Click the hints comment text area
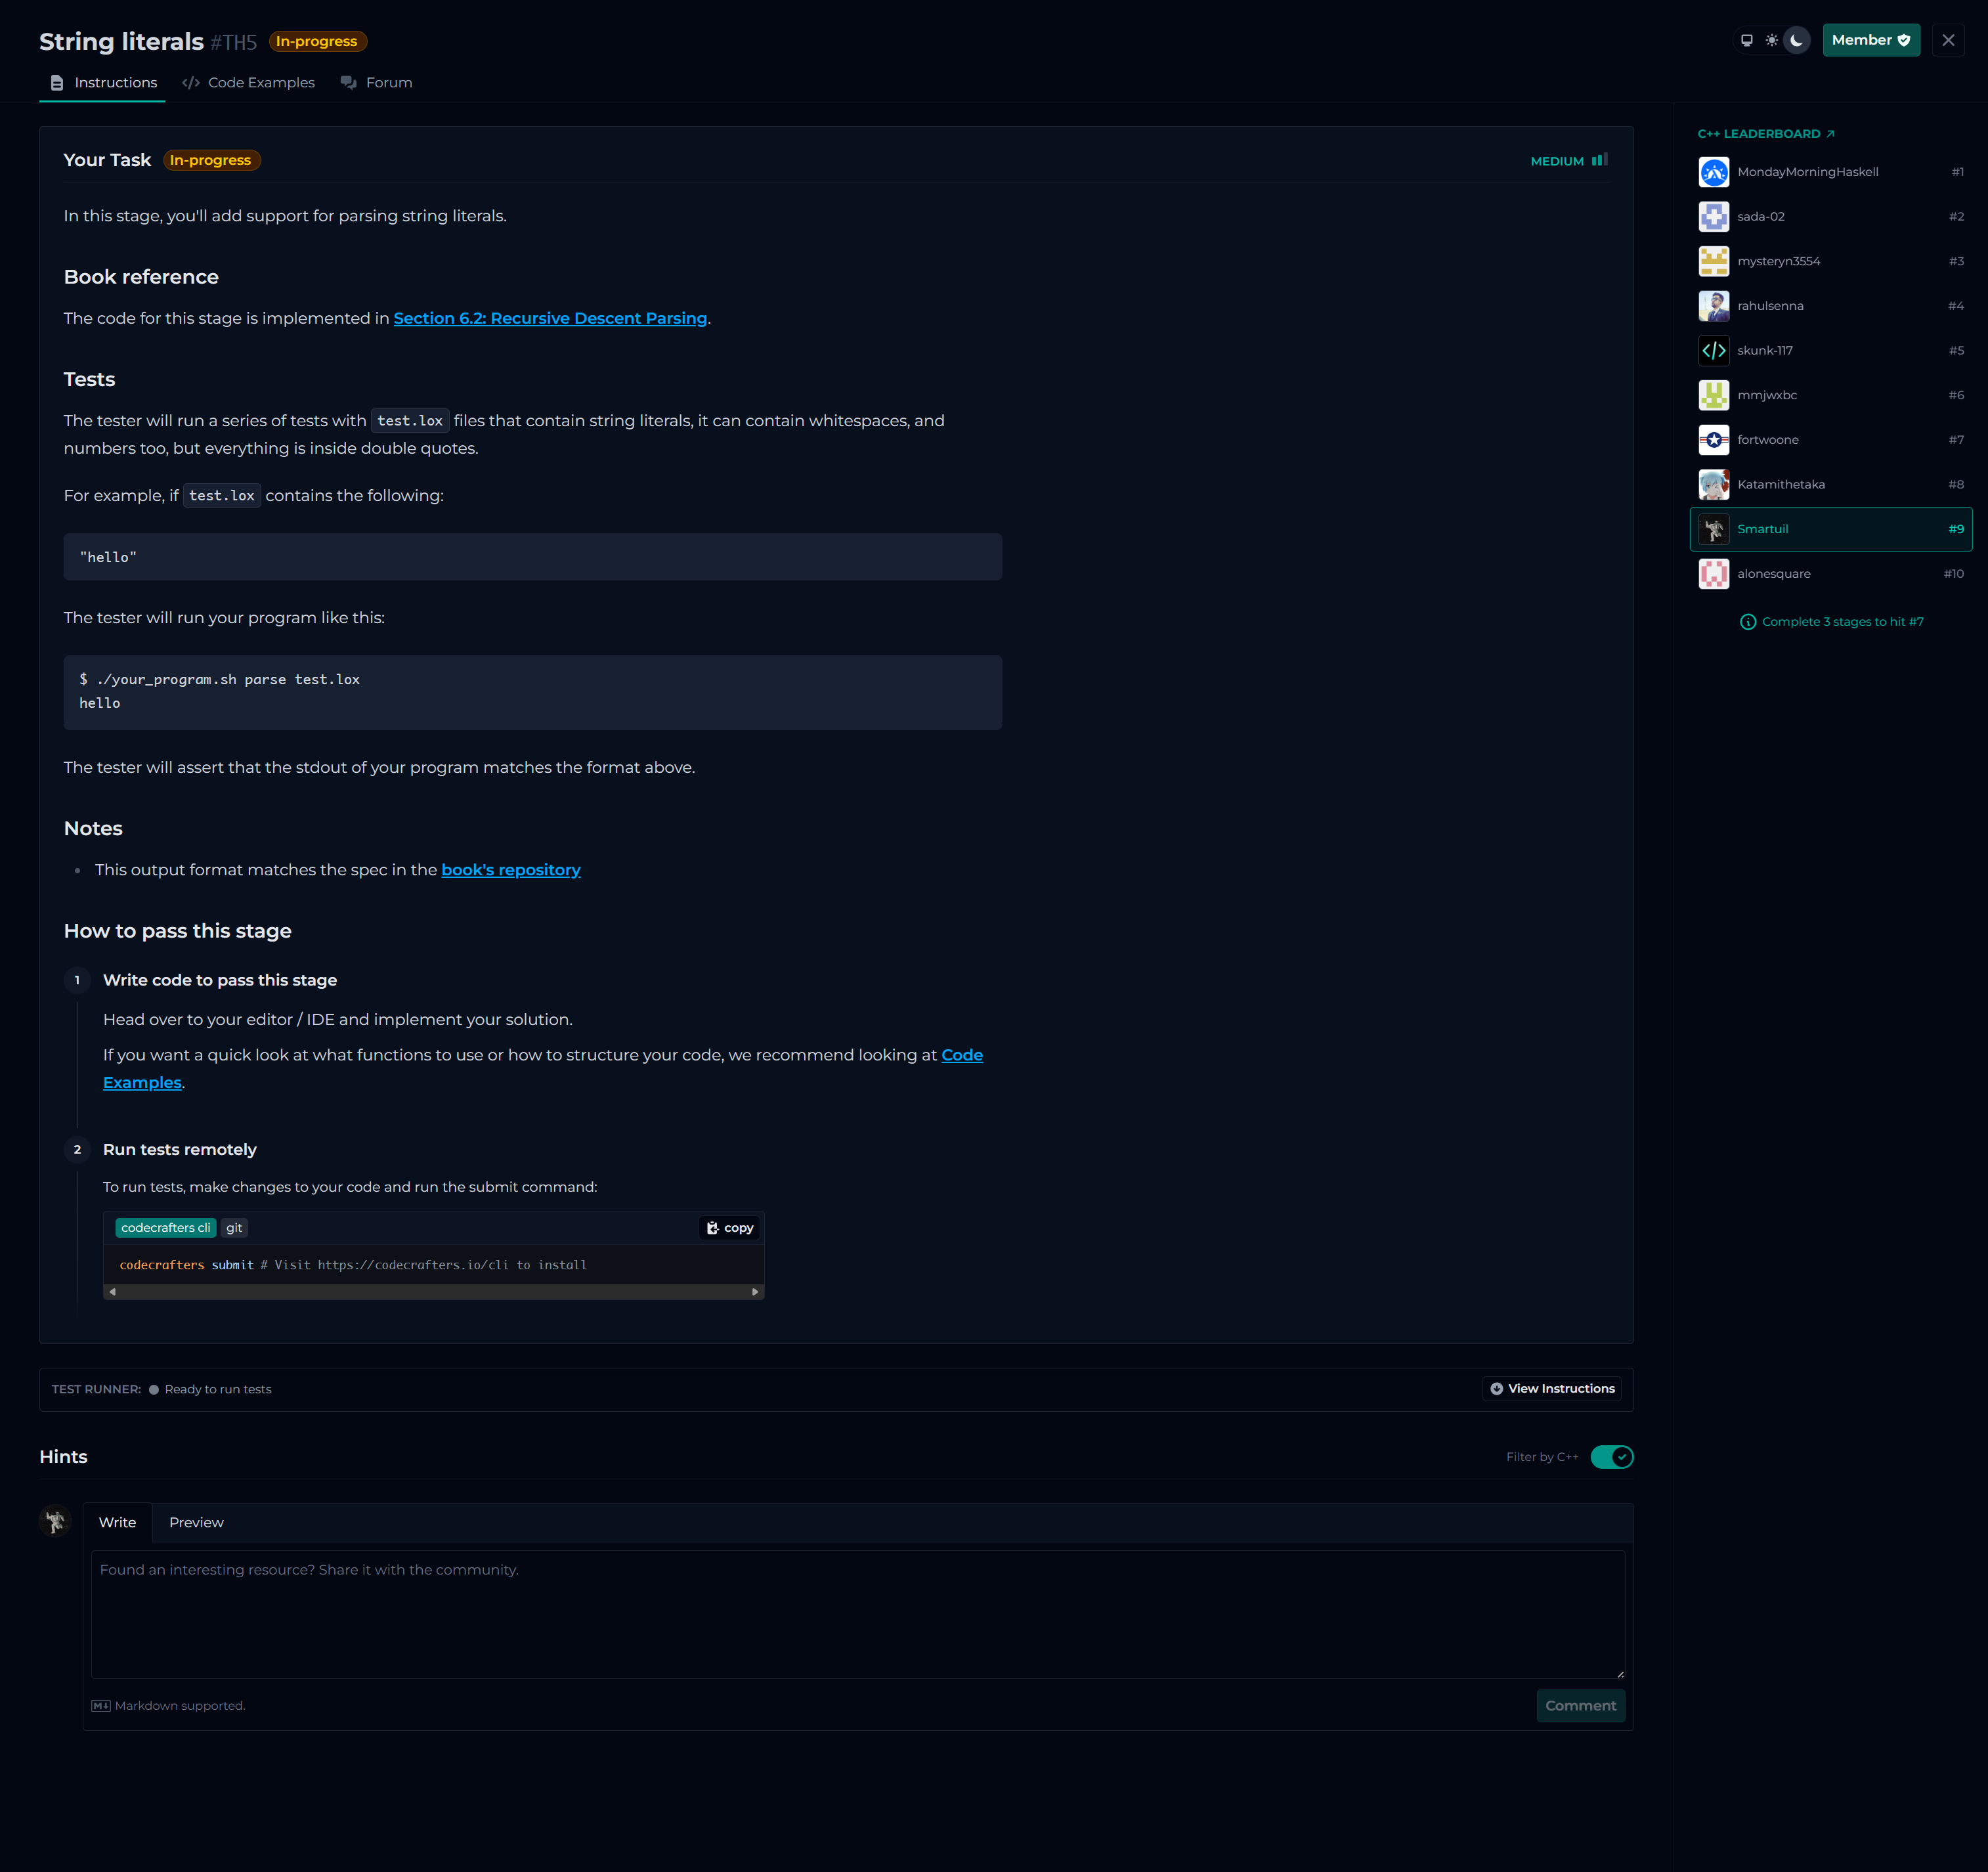Image resolution: width=1988 pixels, height=1872 pixels. click(857, 1613)
